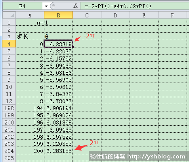
Task: Select row 4 header
Action: pos(9,44)
